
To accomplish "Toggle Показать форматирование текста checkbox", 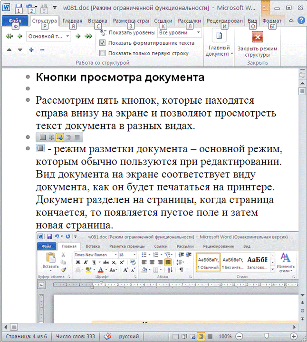I will [x=102, y=43].
